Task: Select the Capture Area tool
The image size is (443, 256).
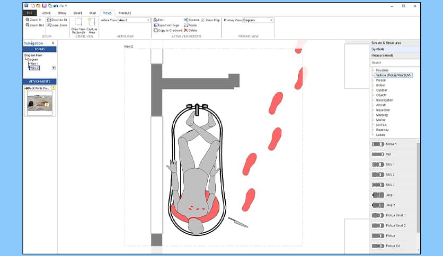Action: pyautogui.click(x=91, y=25)
